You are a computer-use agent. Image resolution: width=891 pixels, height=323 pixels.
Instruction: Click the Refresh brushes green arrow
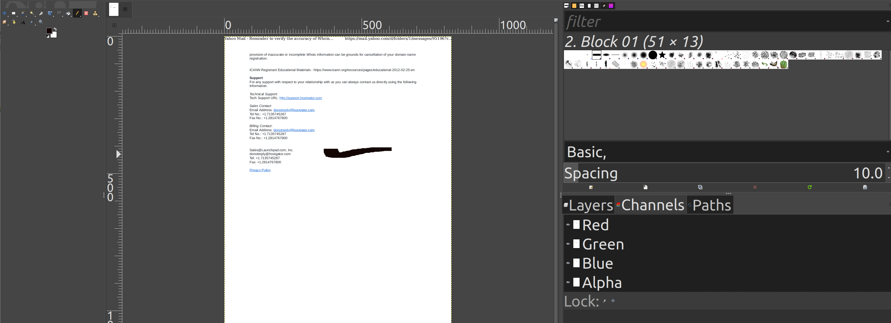(809, 187)
